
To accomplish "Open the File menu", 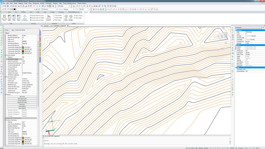I will (4, 3).
